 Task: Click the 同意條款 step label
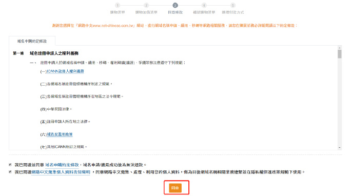(175, 12)
